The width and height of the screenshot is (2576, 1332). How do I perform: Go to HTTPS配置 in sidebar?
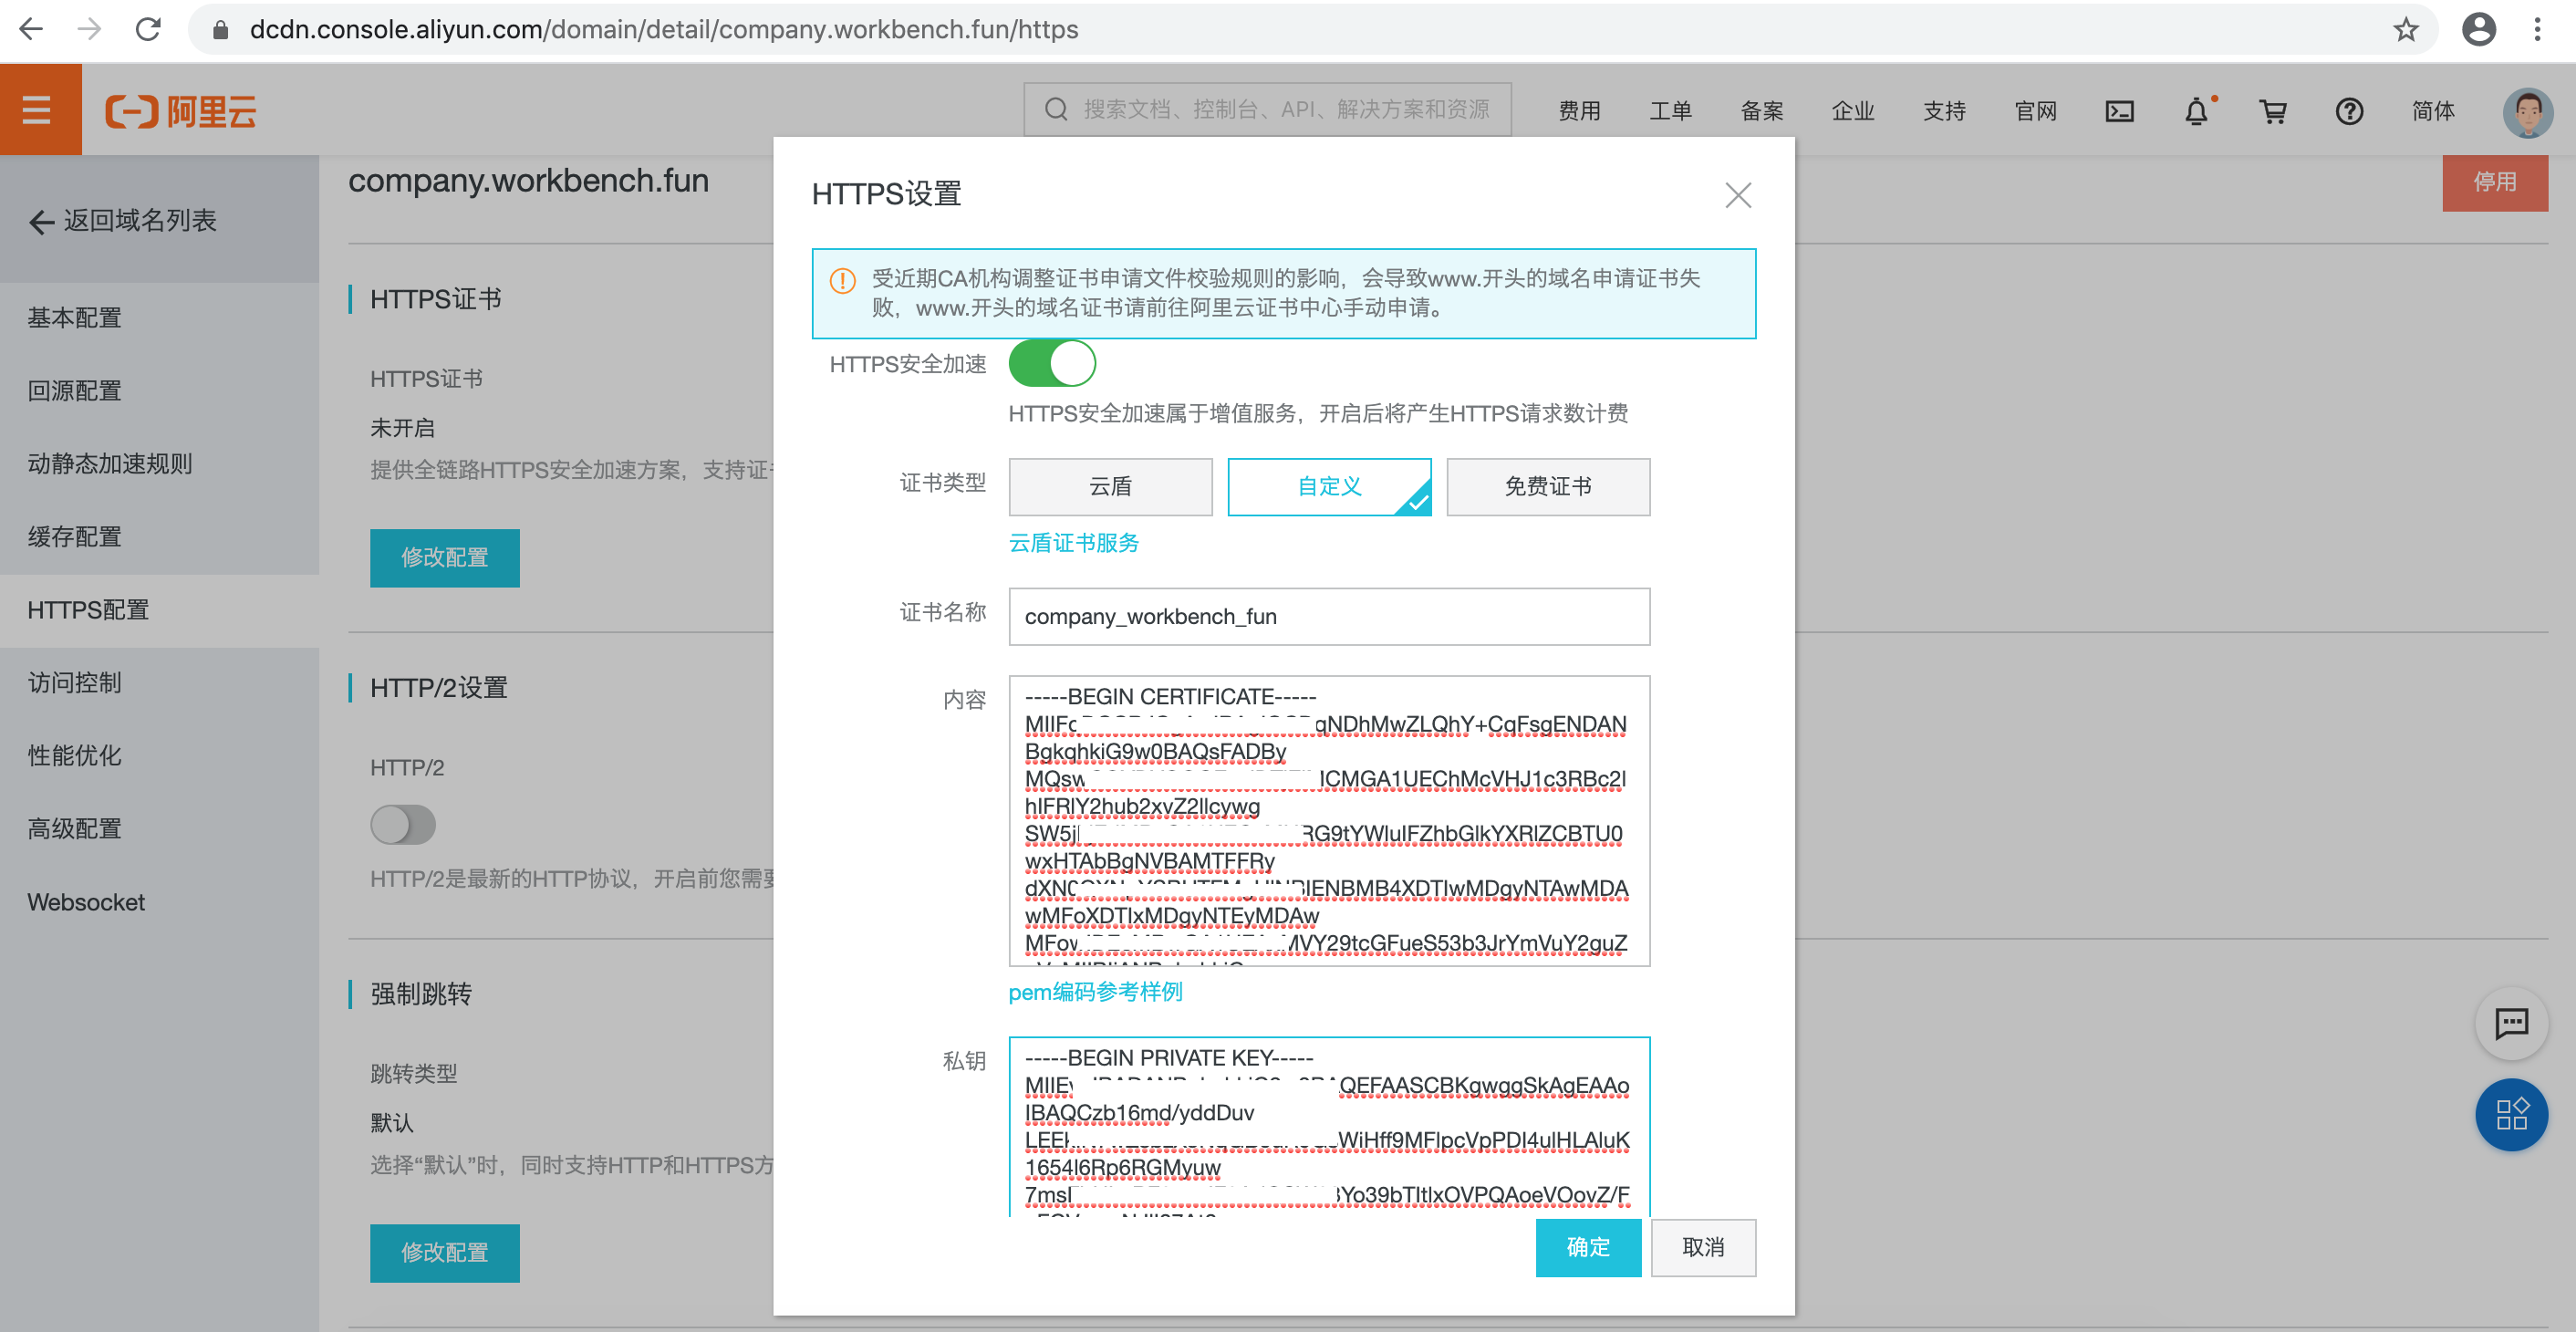tap(160, 610)
